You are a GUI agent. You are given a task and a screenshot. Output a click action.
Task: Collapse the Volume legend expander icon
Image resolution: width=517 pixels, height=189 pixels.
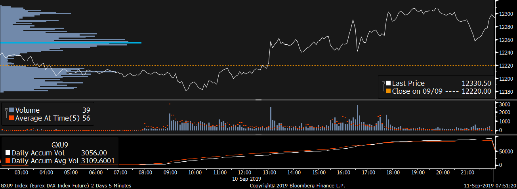pos(6,110)
